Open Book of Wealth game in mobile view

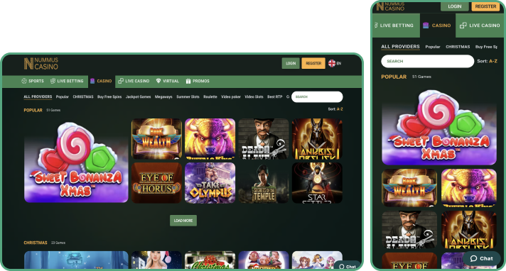(x=409, y=187)
